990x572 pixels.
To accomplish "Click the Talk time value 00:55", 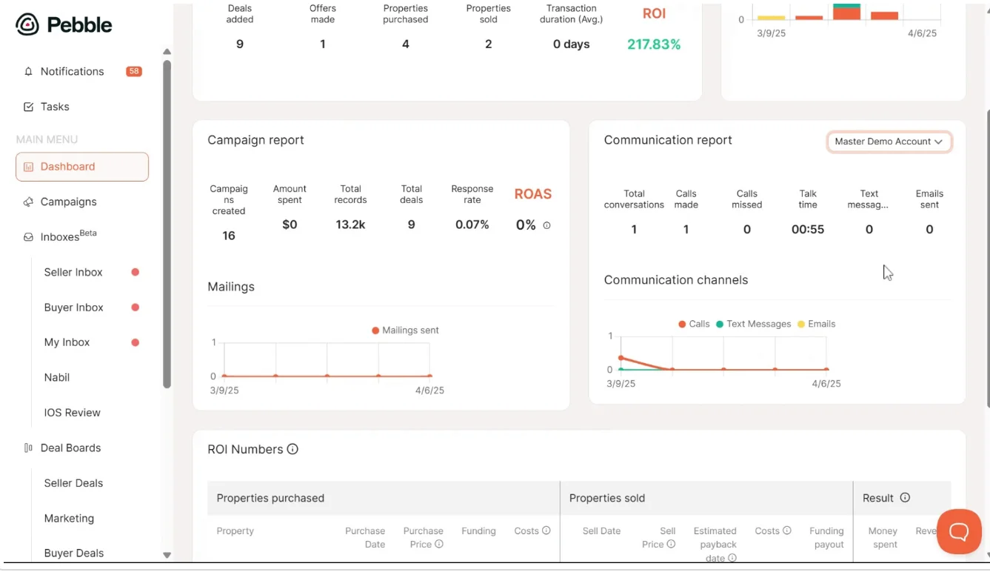I will pyautogui.click(x=808, y=230).
